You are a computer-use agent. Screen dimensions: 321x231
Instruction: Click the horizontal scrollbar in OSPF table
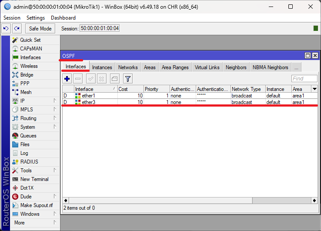coord(190,200)
